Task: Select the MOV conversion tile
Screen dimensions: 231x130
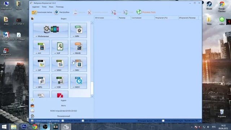Action: point(79,81)
